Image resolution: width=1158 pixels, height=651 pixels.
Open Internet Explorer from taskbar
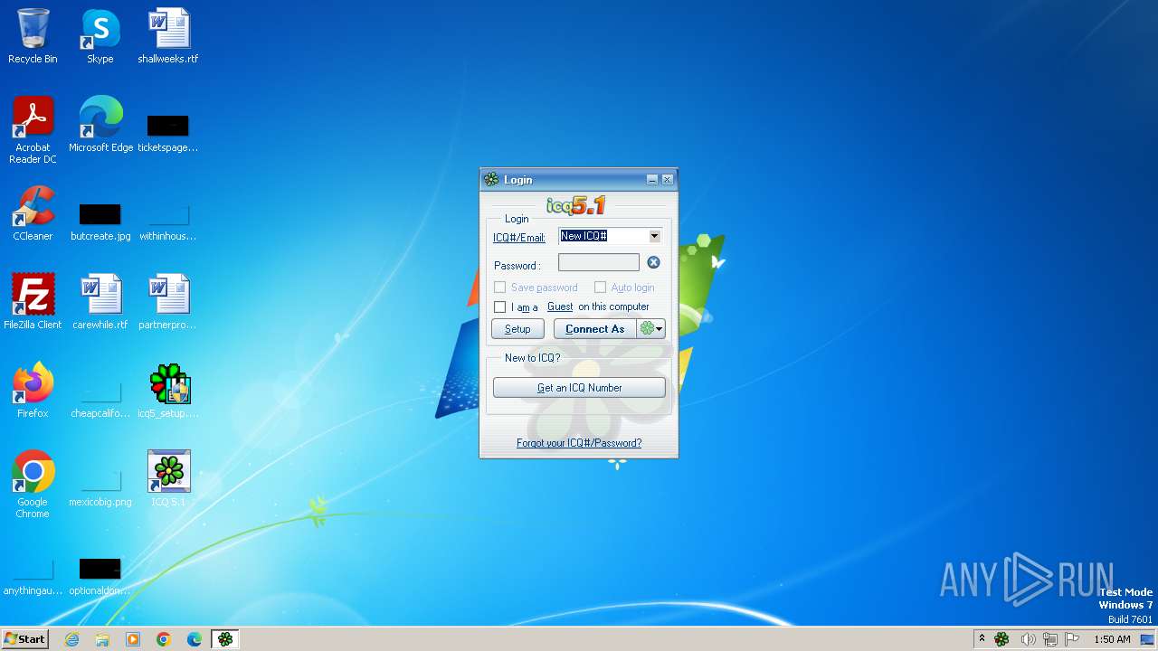[x=71, y=639]
